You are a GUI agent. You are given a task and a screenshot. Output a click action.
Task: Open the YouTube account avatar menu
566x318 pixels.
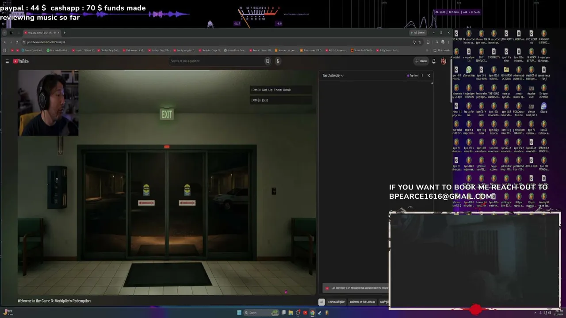tap(443, 61)
